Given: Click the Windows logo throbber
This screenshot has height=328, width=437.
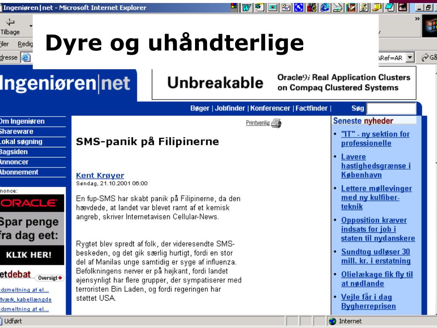Looking at the screenshot, I should (429, 26).
